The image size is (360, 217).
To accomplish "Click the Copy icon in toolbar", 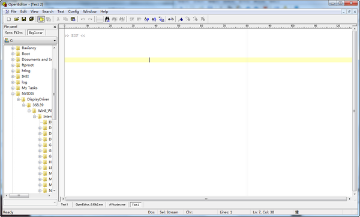I will click(x=65, y=19).
